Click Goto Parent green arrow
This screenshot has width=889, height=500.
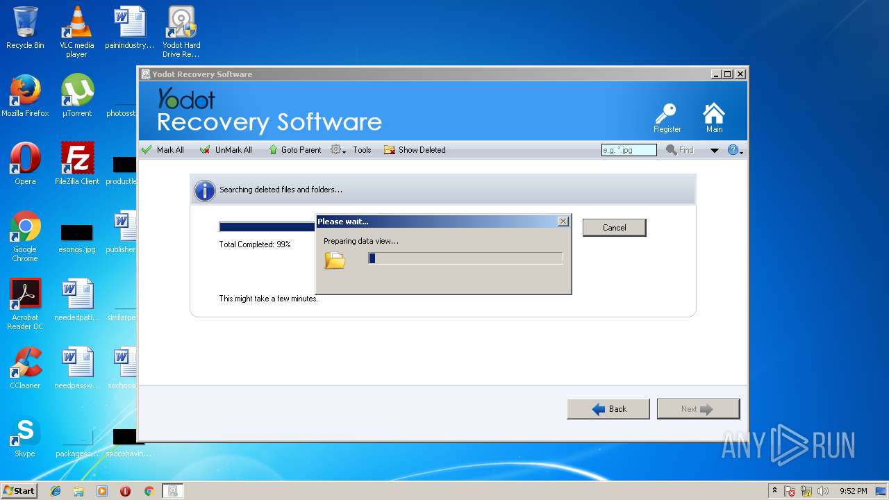(294, 150)
